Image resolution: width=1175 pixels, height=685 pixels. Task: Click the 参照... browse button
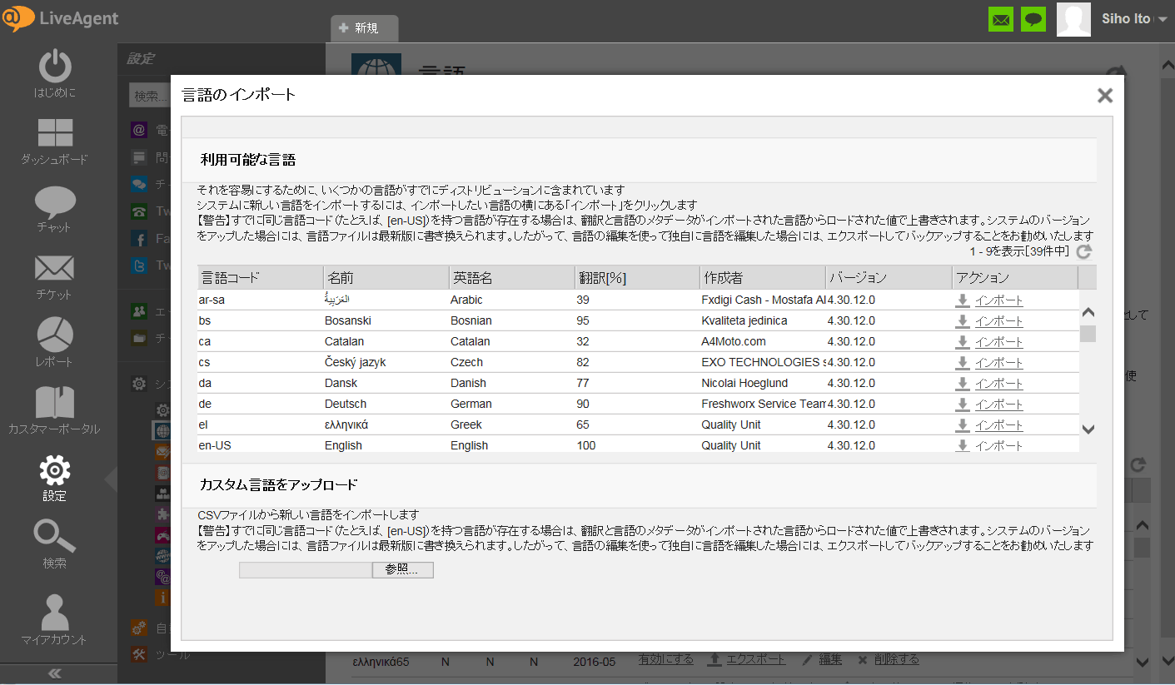(403, 570)
